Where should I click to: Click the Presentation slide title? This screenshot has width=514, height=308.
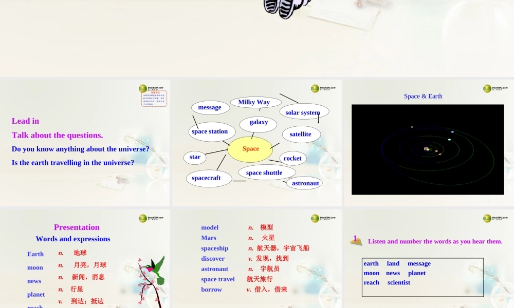pyautogui.click(x=77, y=227)
